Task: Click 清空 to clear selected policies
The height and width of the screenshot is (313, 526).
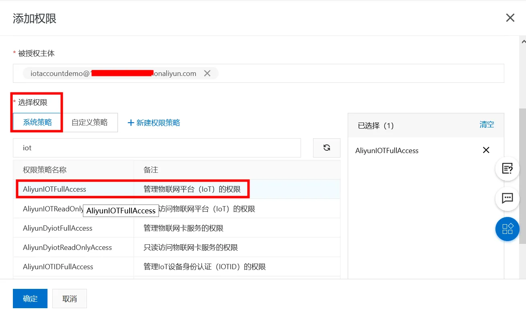Action: (x=487, y=125)
